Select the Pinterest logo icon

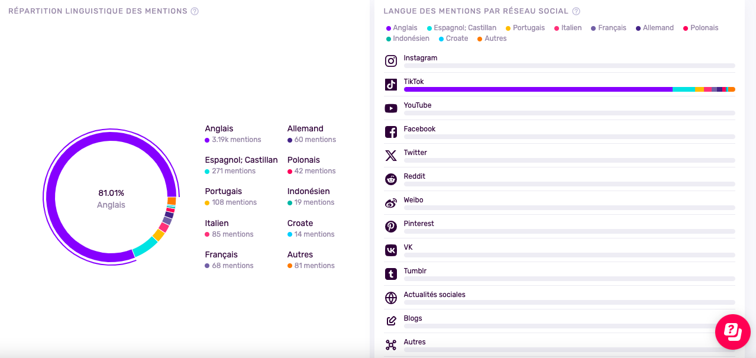pos(391,227)
